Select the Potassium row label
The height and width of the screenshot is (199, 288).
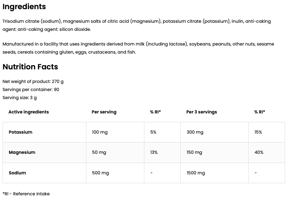(x=21, y=132)
